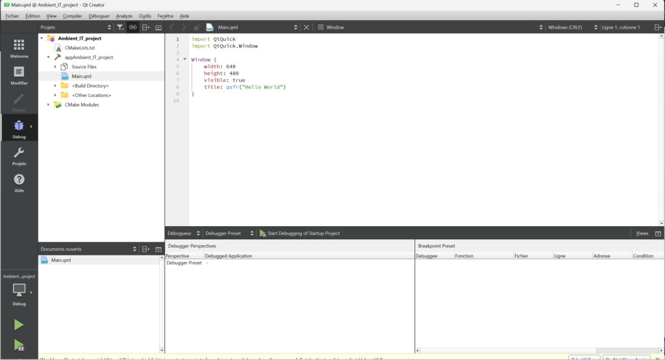Click Ligne 1, colonne 1 position indicator
This screenshot has height=360, width=665.
(621, 27)
